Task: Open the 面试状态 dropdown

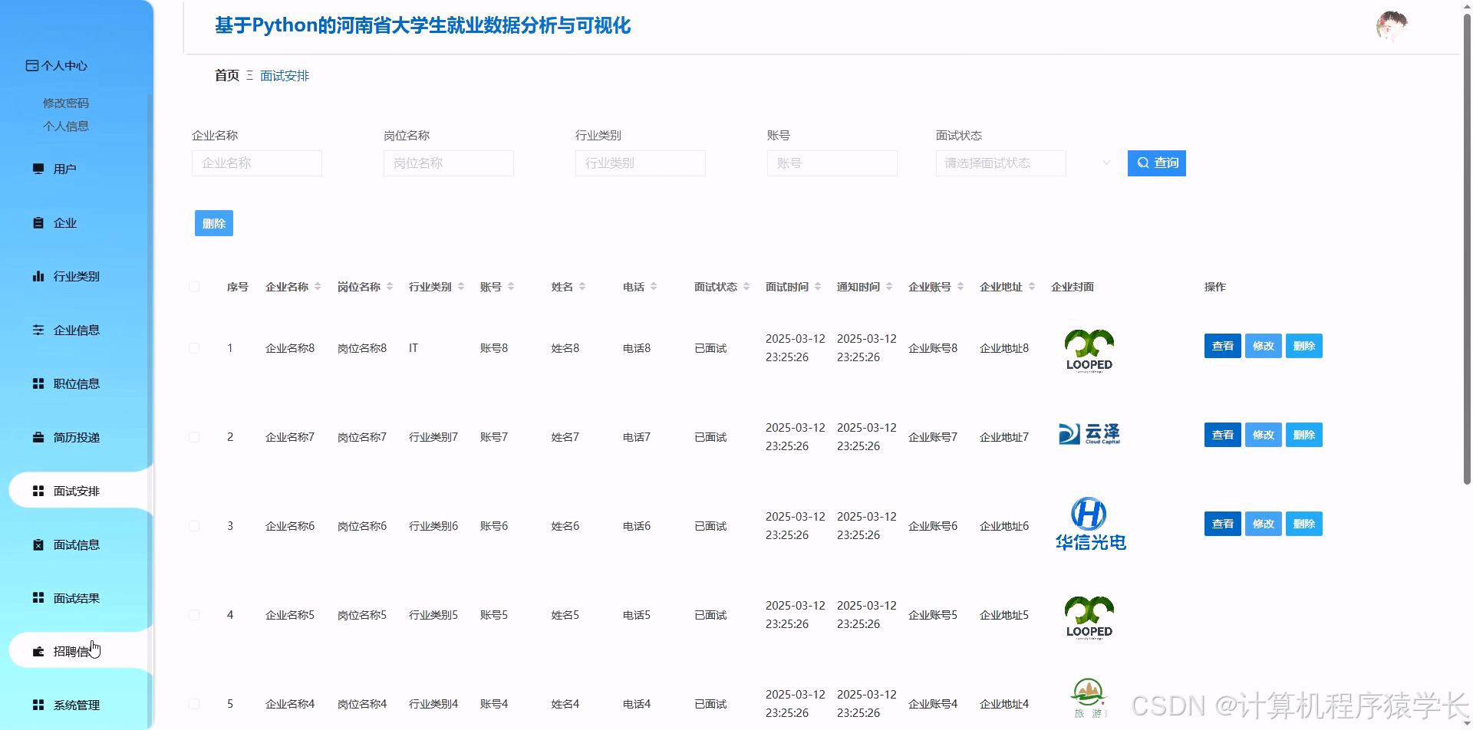Action: (1000, 163)
